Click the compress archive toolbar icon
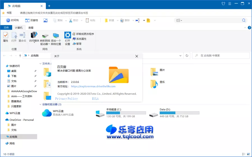The height and width of the screenshot is (157, 252). [x=148, y=20]
